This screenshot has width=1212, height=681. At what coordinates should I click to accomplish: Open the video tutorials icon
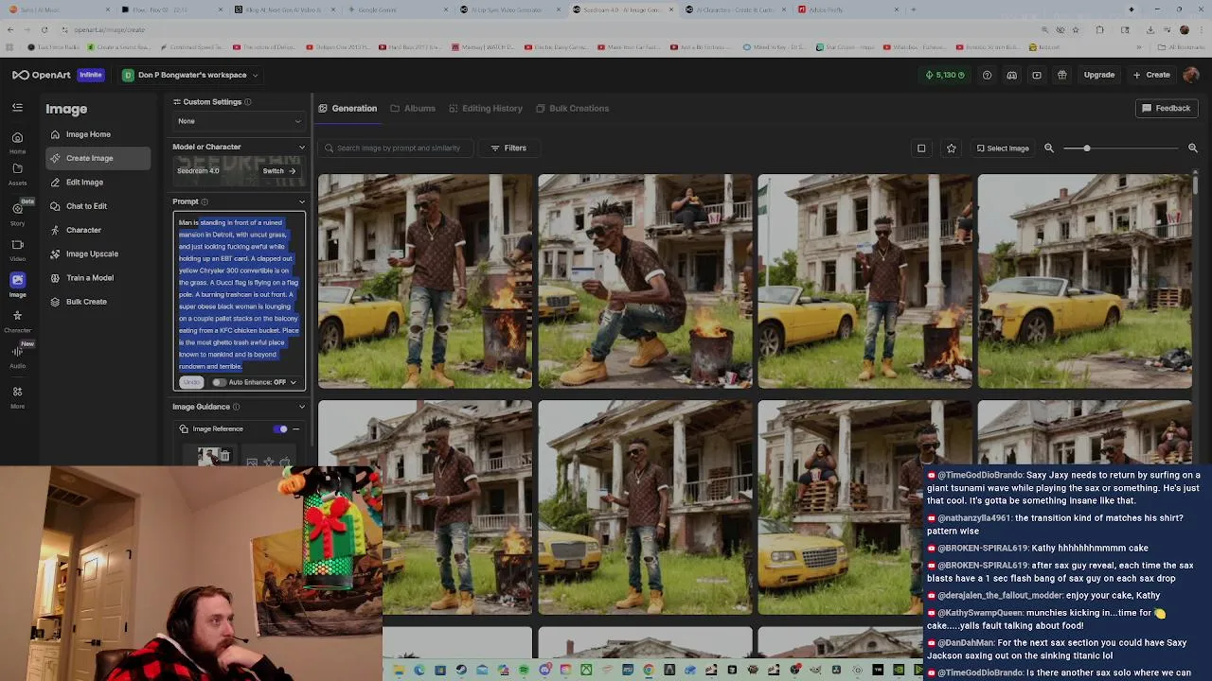click(1037, 75)
